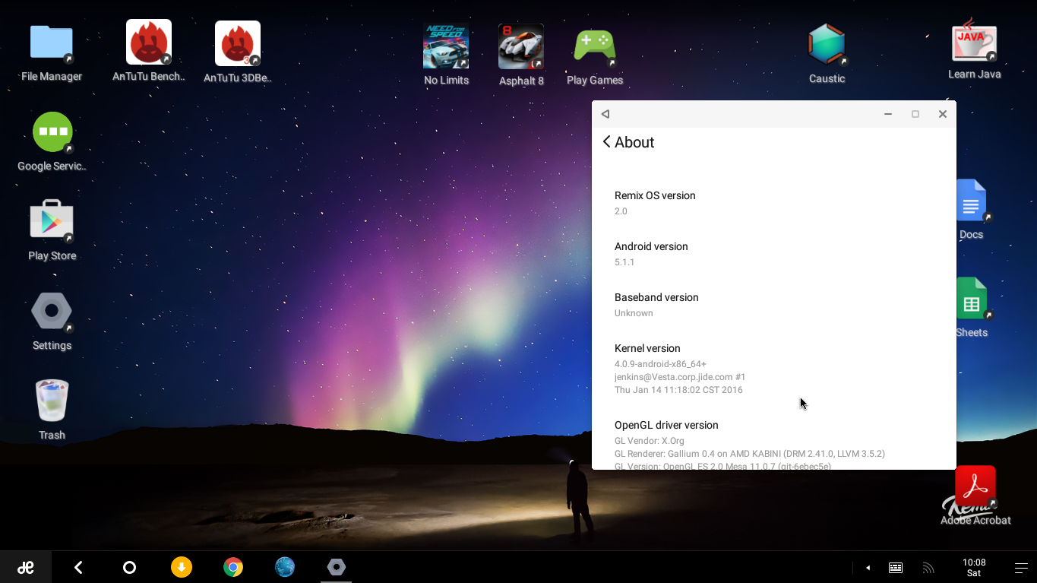Tap the taskbar back navigation arrow
The image size is (1037, 583).
pyautogui.click(x=78, y=567)
